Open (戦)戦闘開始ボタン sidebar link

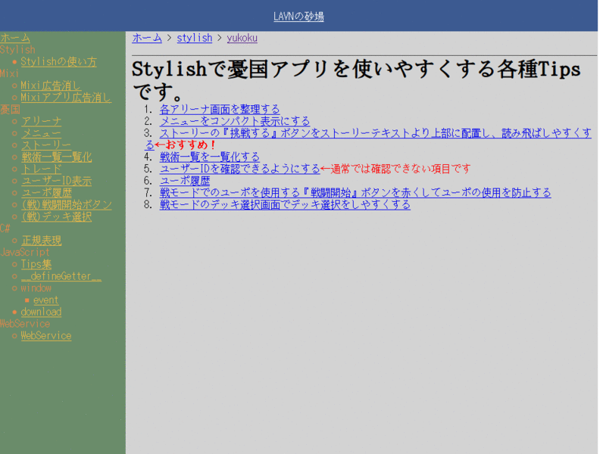click(67, 204)
